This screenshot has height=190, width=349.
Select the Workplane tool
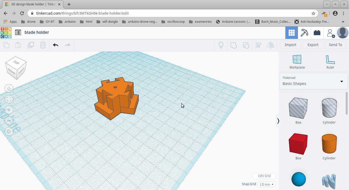(x=297, y=62)
